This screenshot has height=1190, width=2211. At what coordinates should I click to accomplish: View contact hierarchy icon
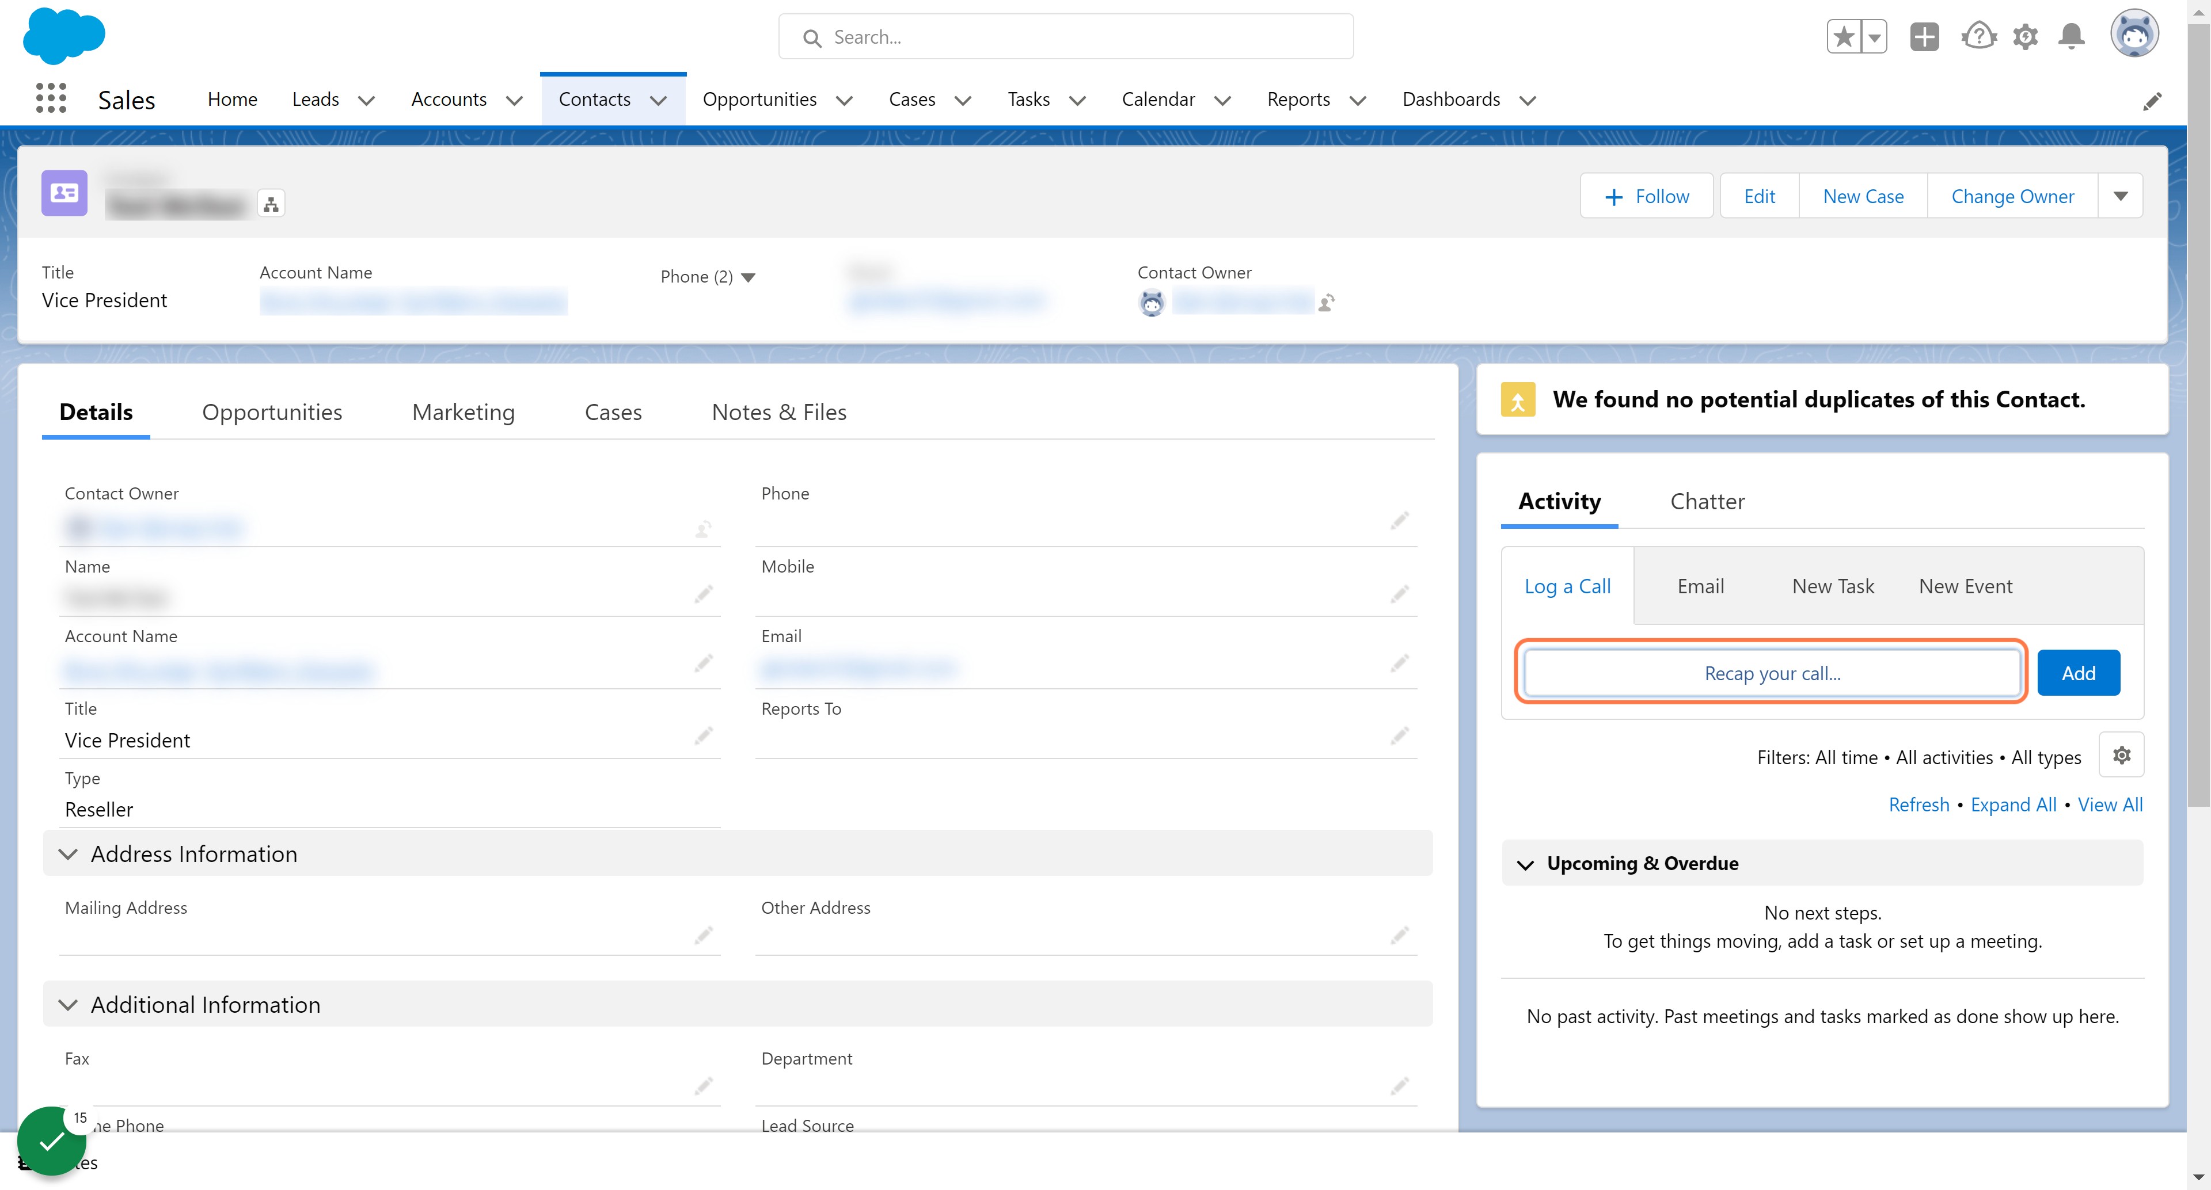(271, 204)
